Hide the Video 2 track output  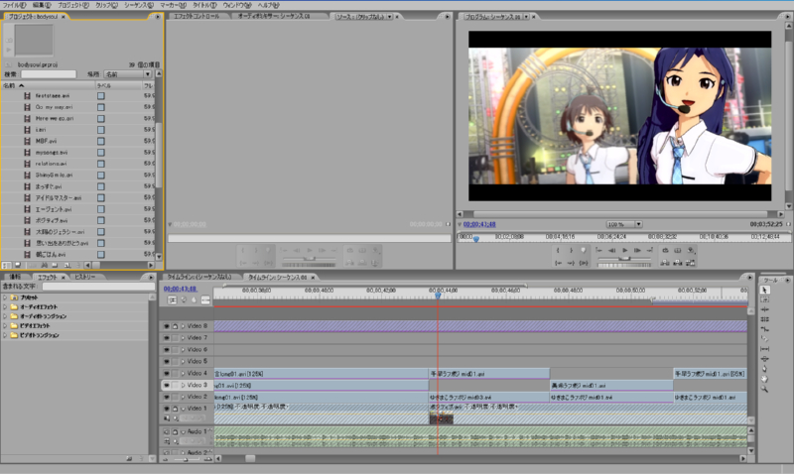(167, 397)
